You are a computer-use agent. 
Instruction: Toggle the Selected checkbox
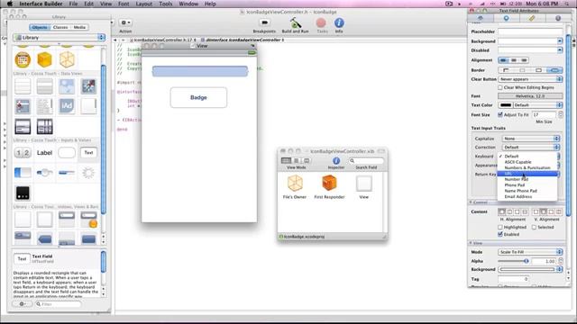pos(534,228)
